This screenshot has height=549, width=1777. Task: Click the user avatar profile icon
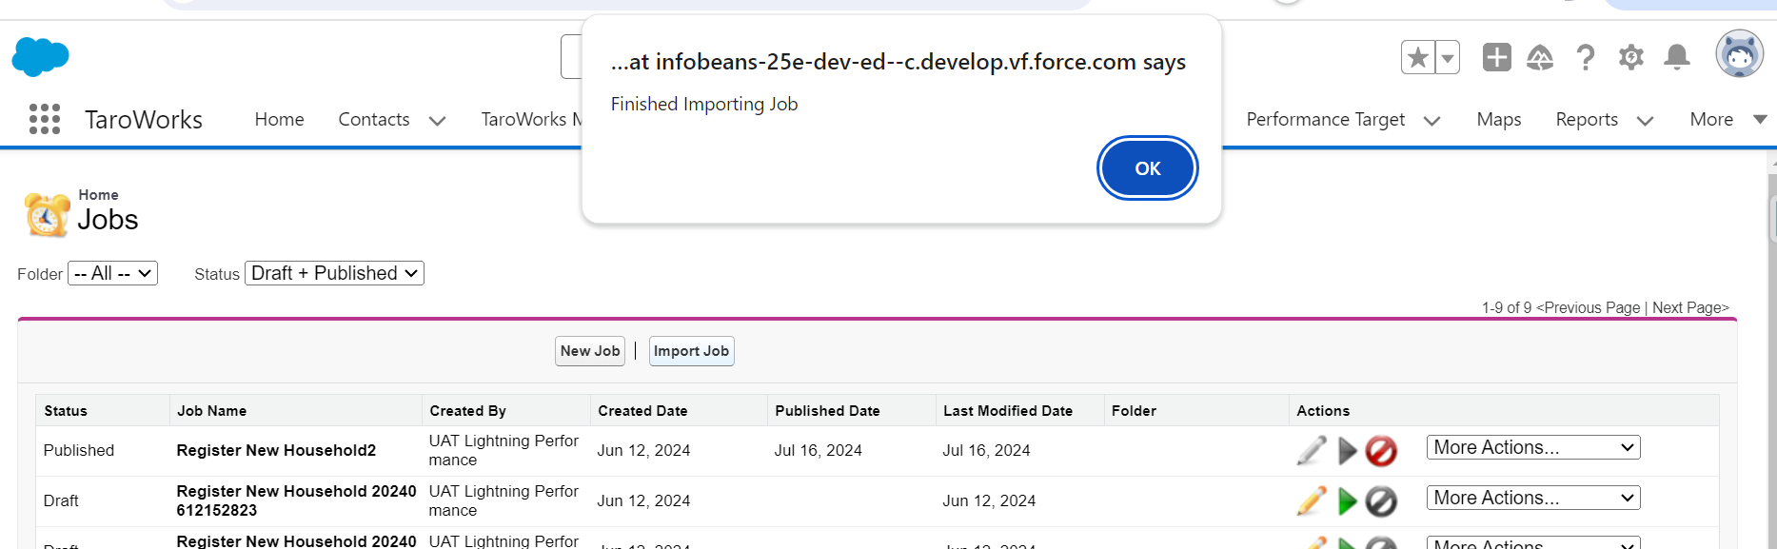[1739, 54]
